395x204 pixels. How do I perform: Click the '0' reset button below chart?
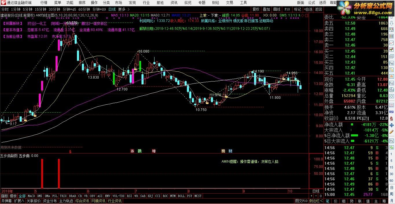tap(320, 196)
